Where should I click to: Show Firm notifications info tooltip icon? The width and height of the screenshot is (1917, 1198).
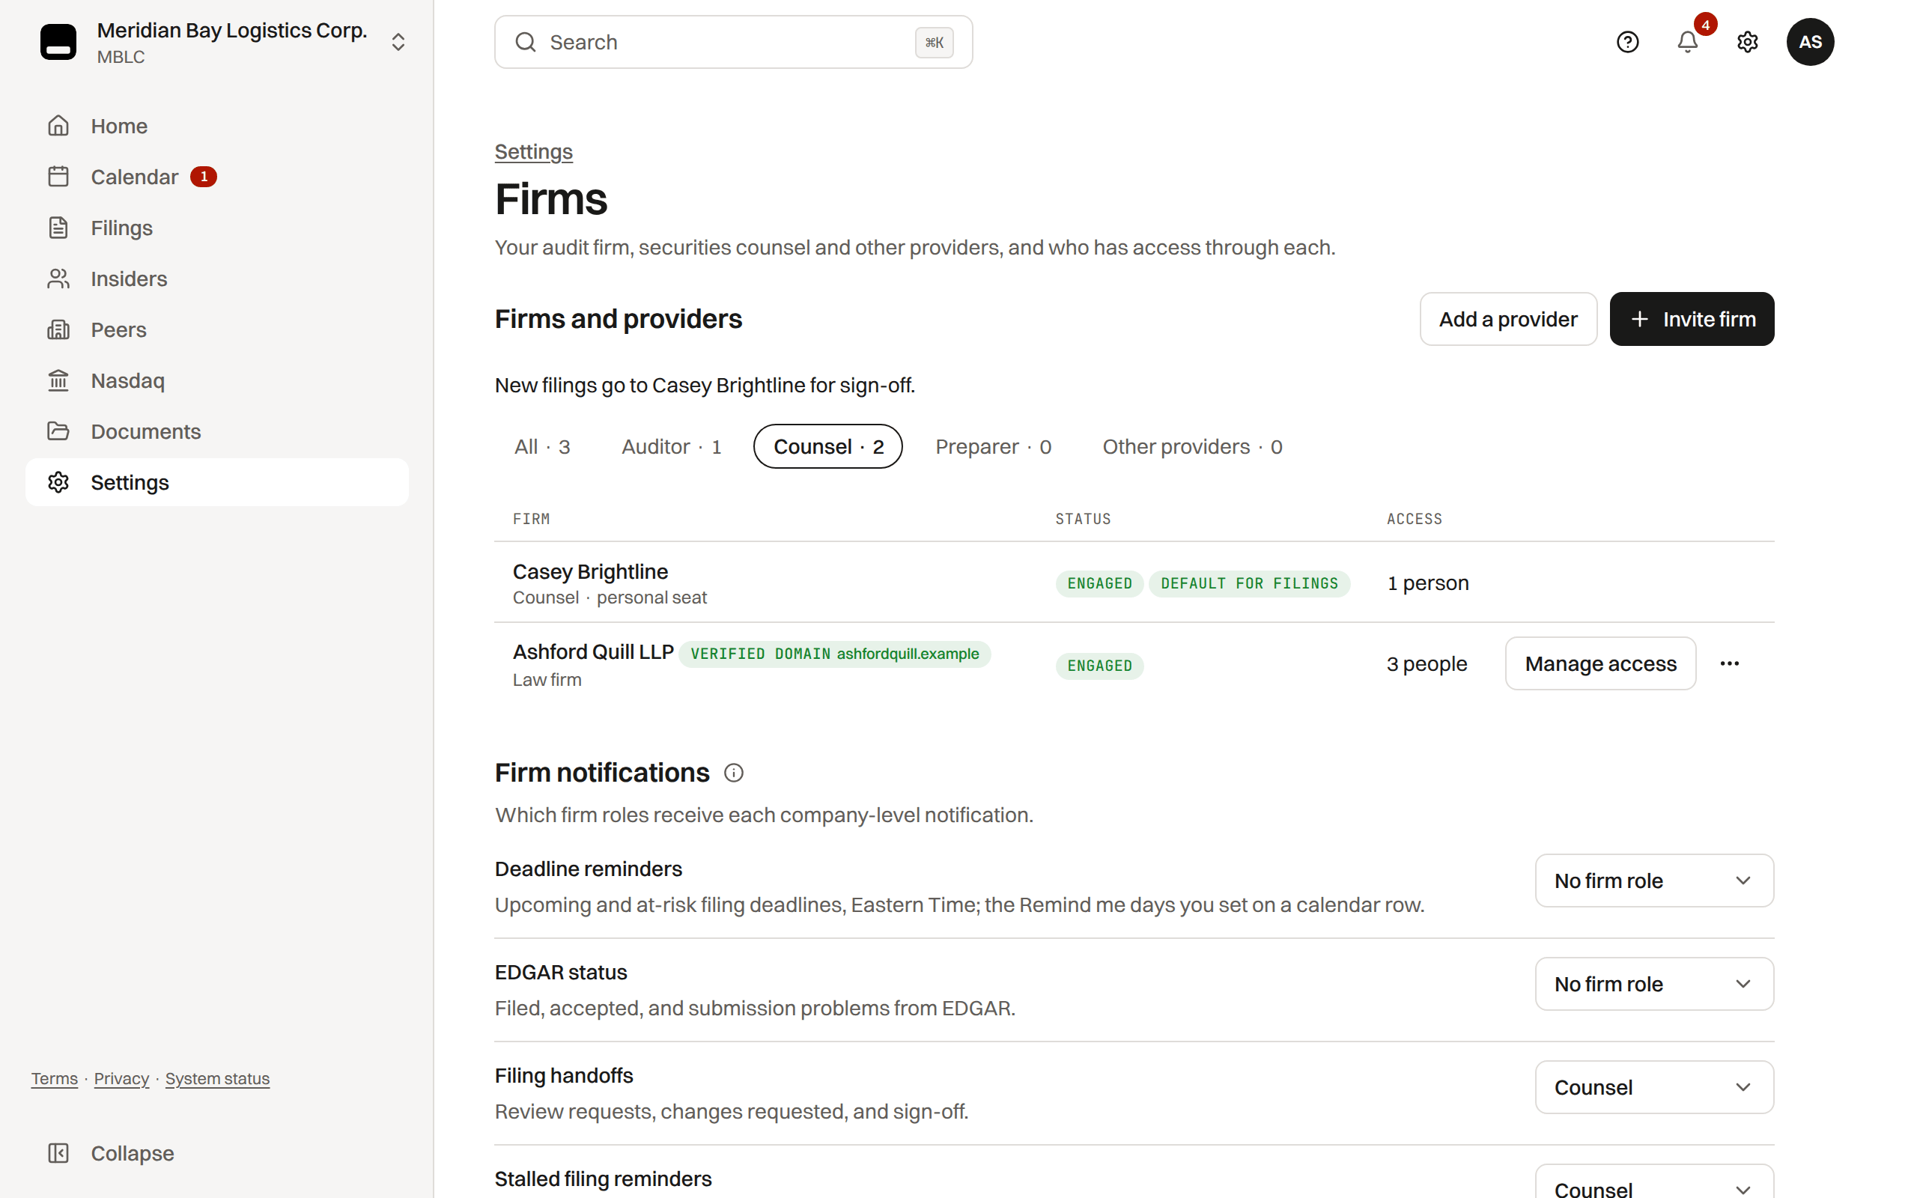coord(734,773)
